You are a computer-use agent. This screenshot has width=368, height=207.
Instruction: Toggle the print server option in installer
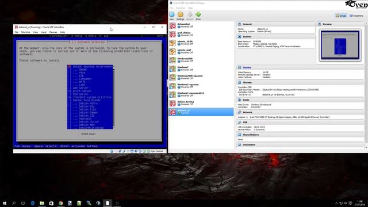(82, 91)
